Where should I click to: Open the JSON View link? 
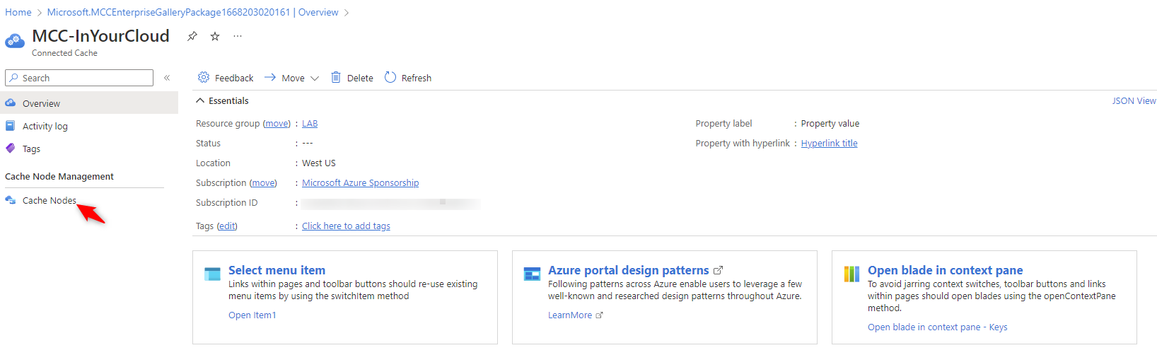(x=1134, y=101)
